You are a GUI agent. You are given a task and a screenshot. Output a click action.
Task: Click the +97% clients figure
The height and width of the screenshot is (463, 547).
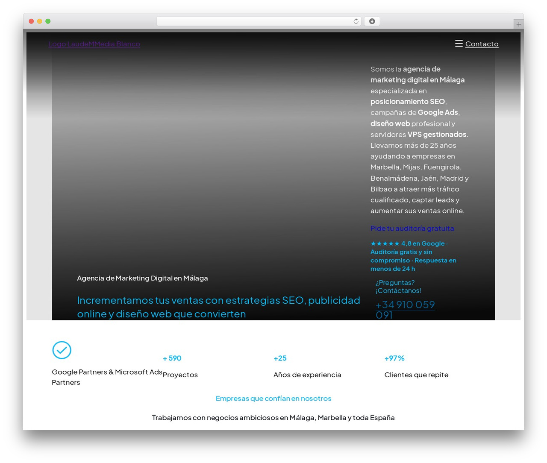(394, 358)
